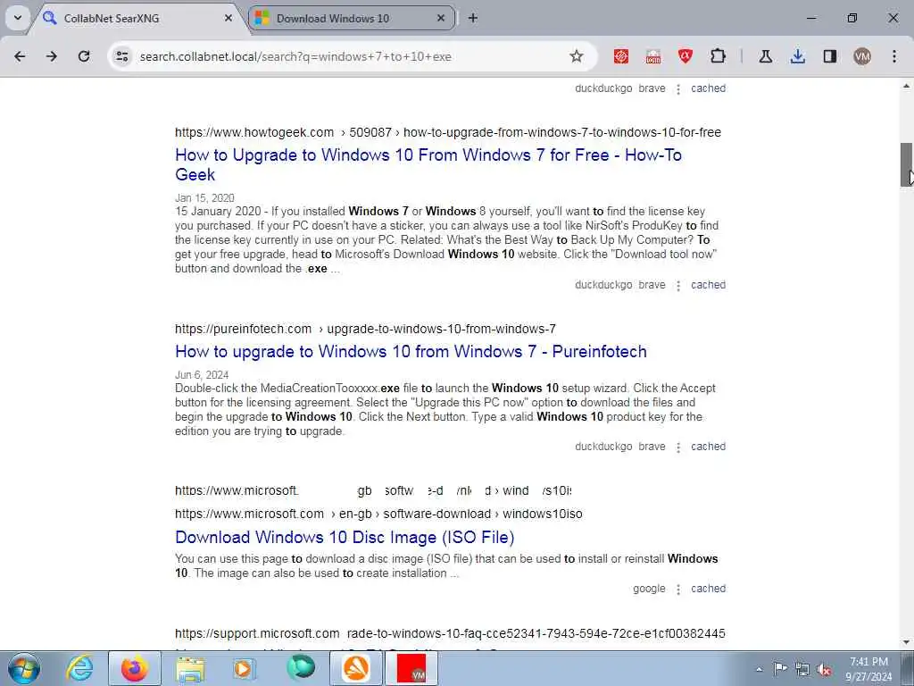Viewport: 914px width, 686px height.
Task: Close the CollabNet SearXNG tab
Action: tap(228, 18)
